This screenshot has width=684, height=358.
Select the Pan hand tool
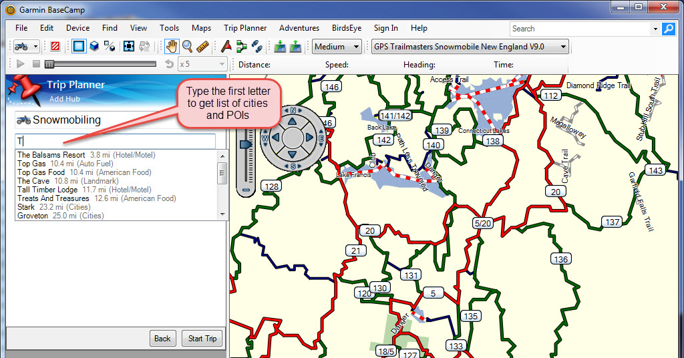[172, 46]
